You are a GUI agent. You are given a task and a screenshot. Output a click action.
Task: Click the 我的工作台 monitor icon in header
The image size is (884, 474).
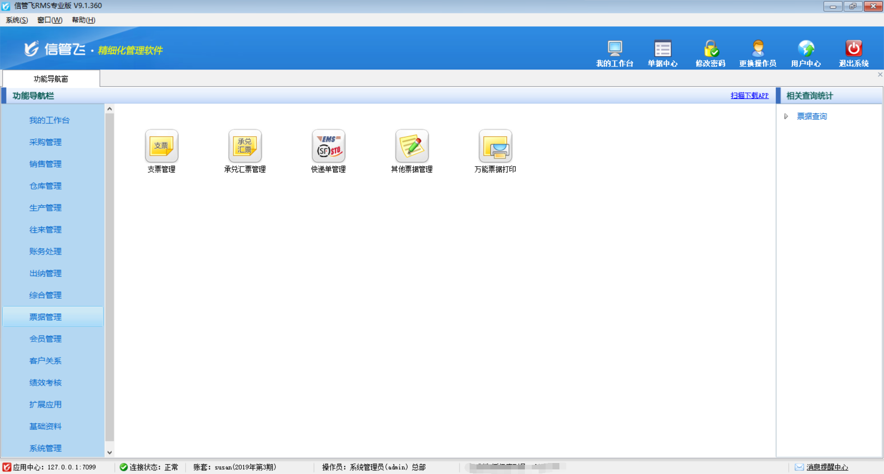pos(614,49)
